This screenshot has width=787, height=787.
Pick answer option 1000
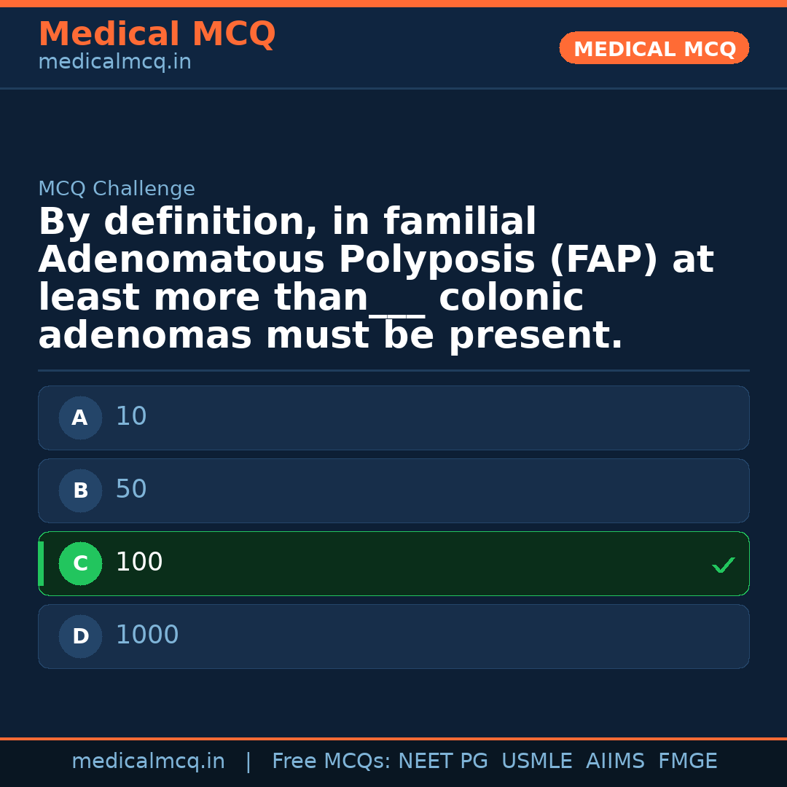tap(393, 636)
